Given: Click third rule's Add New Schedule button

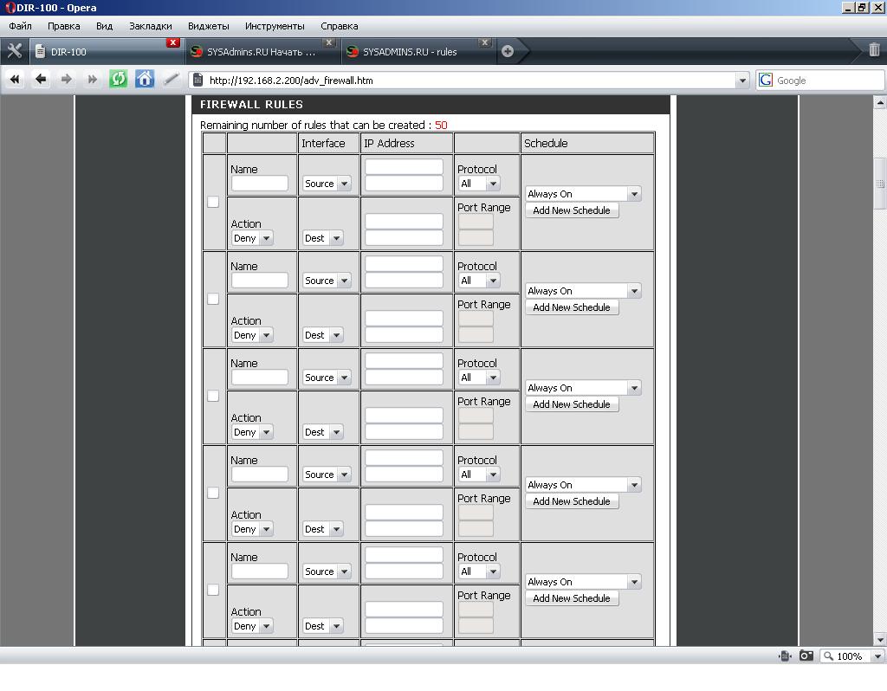Looking at the screenshot, I should [572, 404].
